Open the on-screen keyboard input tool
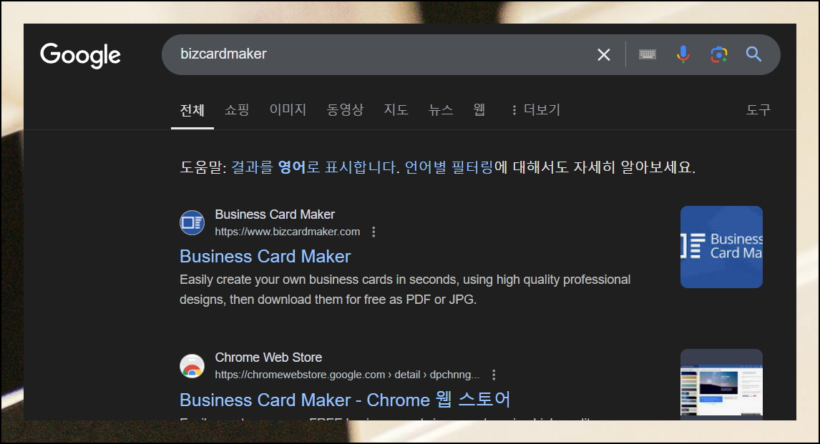 648,54
